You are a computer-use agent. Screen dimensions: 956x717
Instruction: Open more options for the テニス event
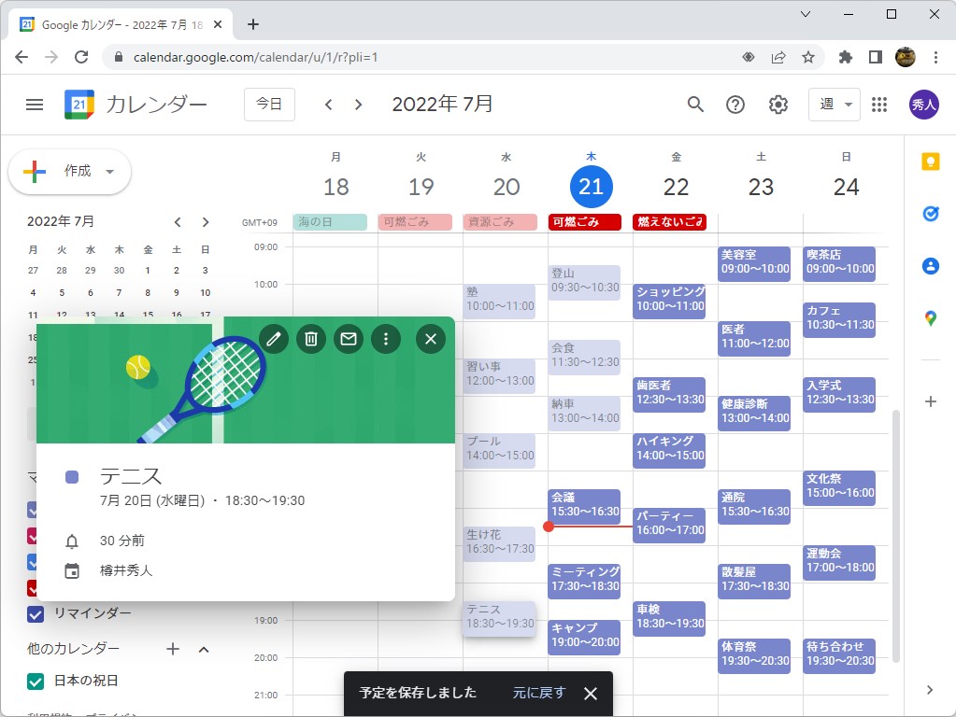tap(385, 340)
